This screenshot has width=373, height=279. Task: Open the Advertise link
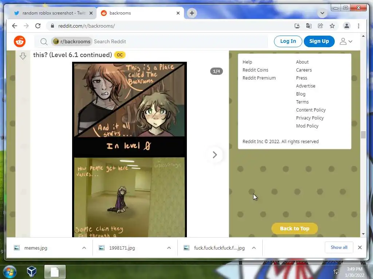306,86
